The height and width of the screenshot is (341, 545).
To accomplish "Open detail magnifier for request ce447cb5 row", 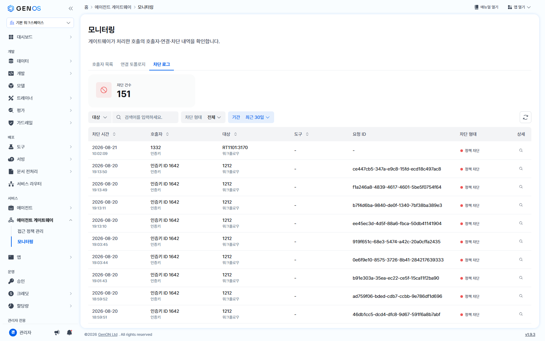I will (521, 169).
